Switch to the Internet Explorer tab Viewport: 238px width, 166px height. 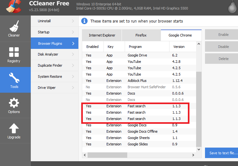102,35
